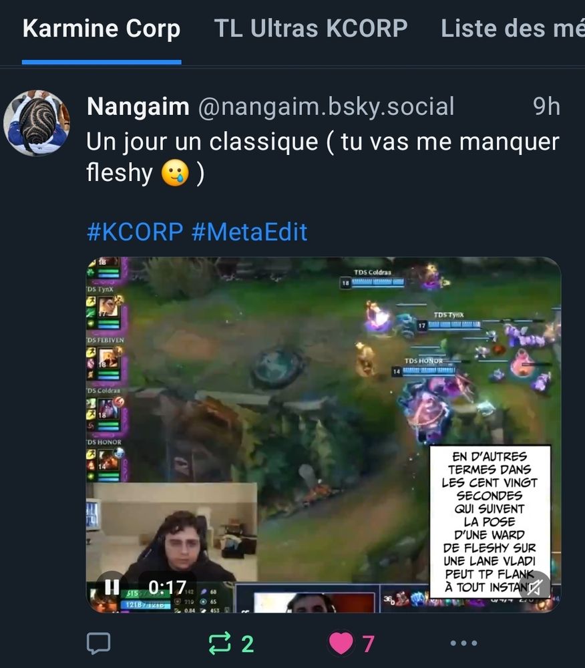Open the video thumbnail in the post
Screen dimensions: 585x668
coord(324,435)
